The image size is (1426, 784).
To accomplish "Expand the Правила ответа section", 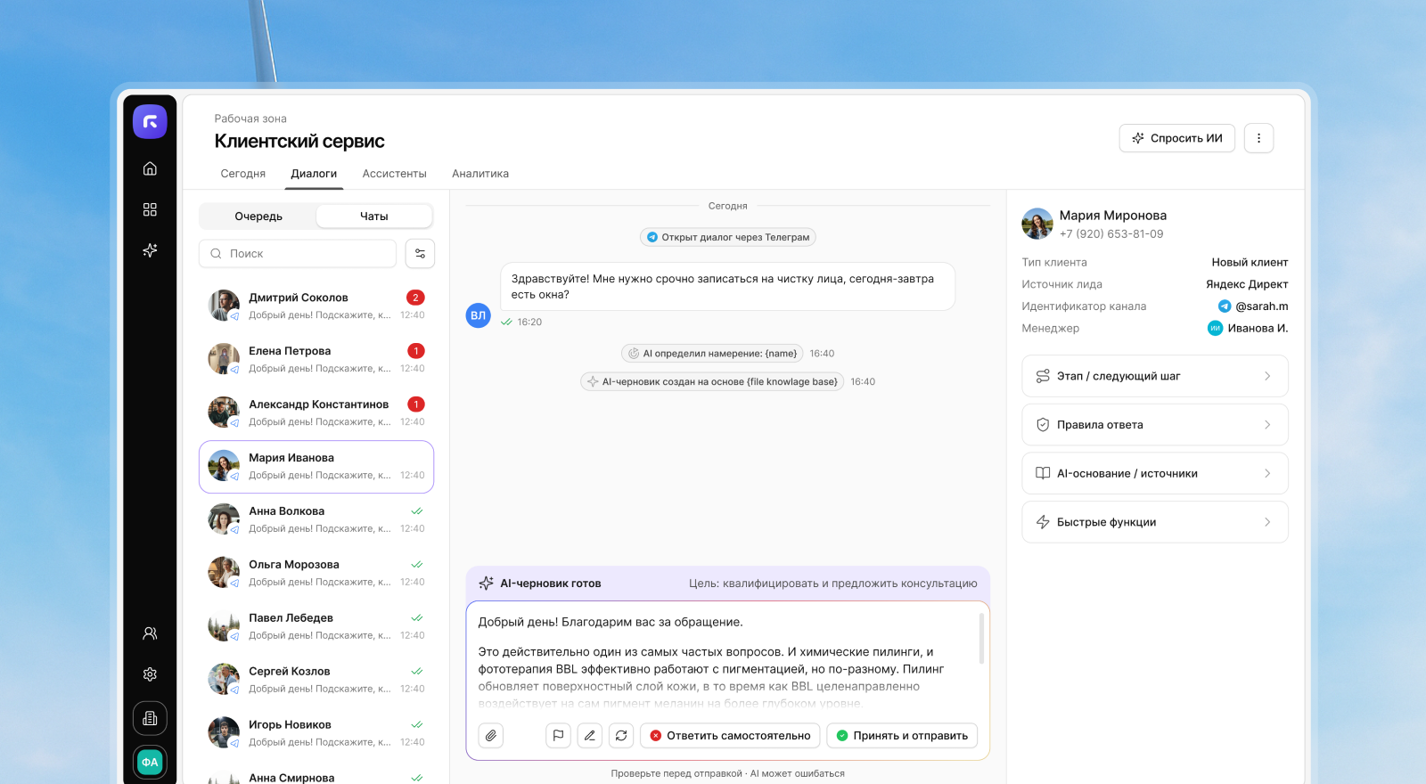I will click(x=1155, y=425).
